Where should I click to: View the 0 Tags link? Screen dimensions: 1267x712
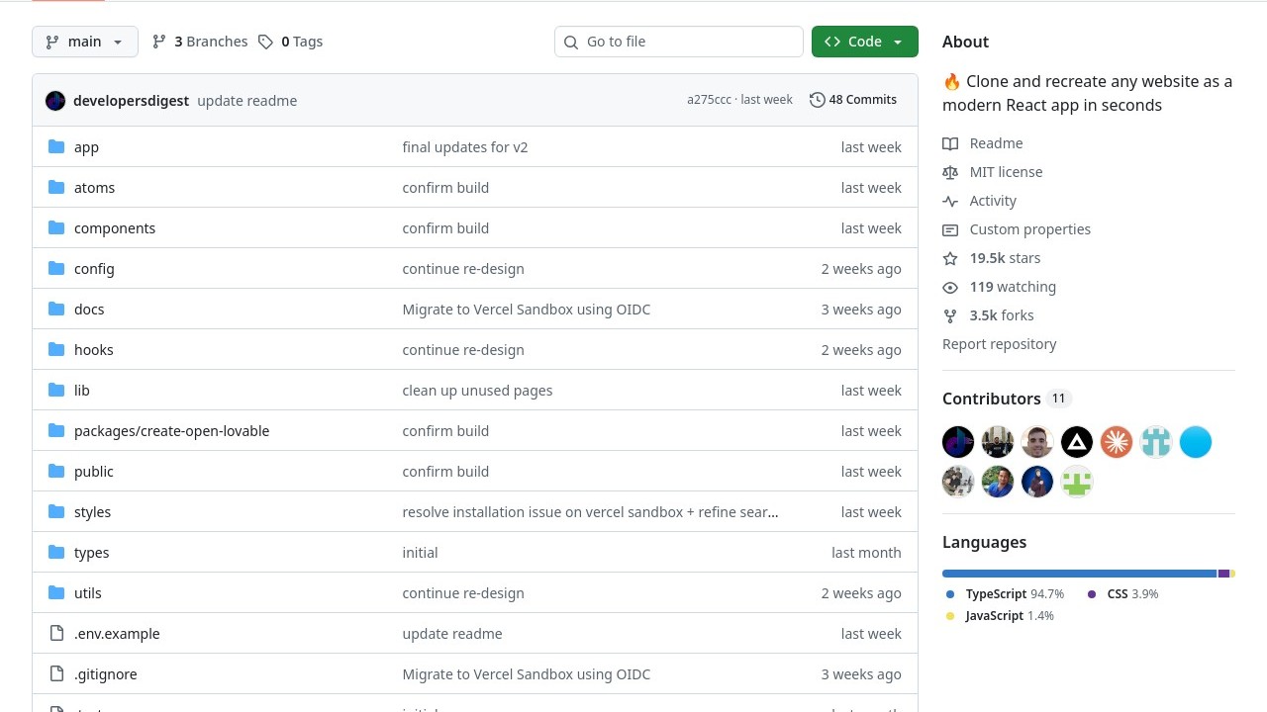click(x=291, y=42)
